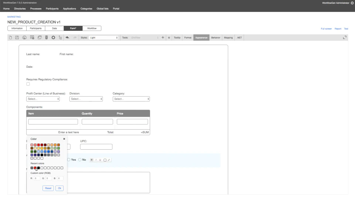Click the Full screen link

coord(326,29)
